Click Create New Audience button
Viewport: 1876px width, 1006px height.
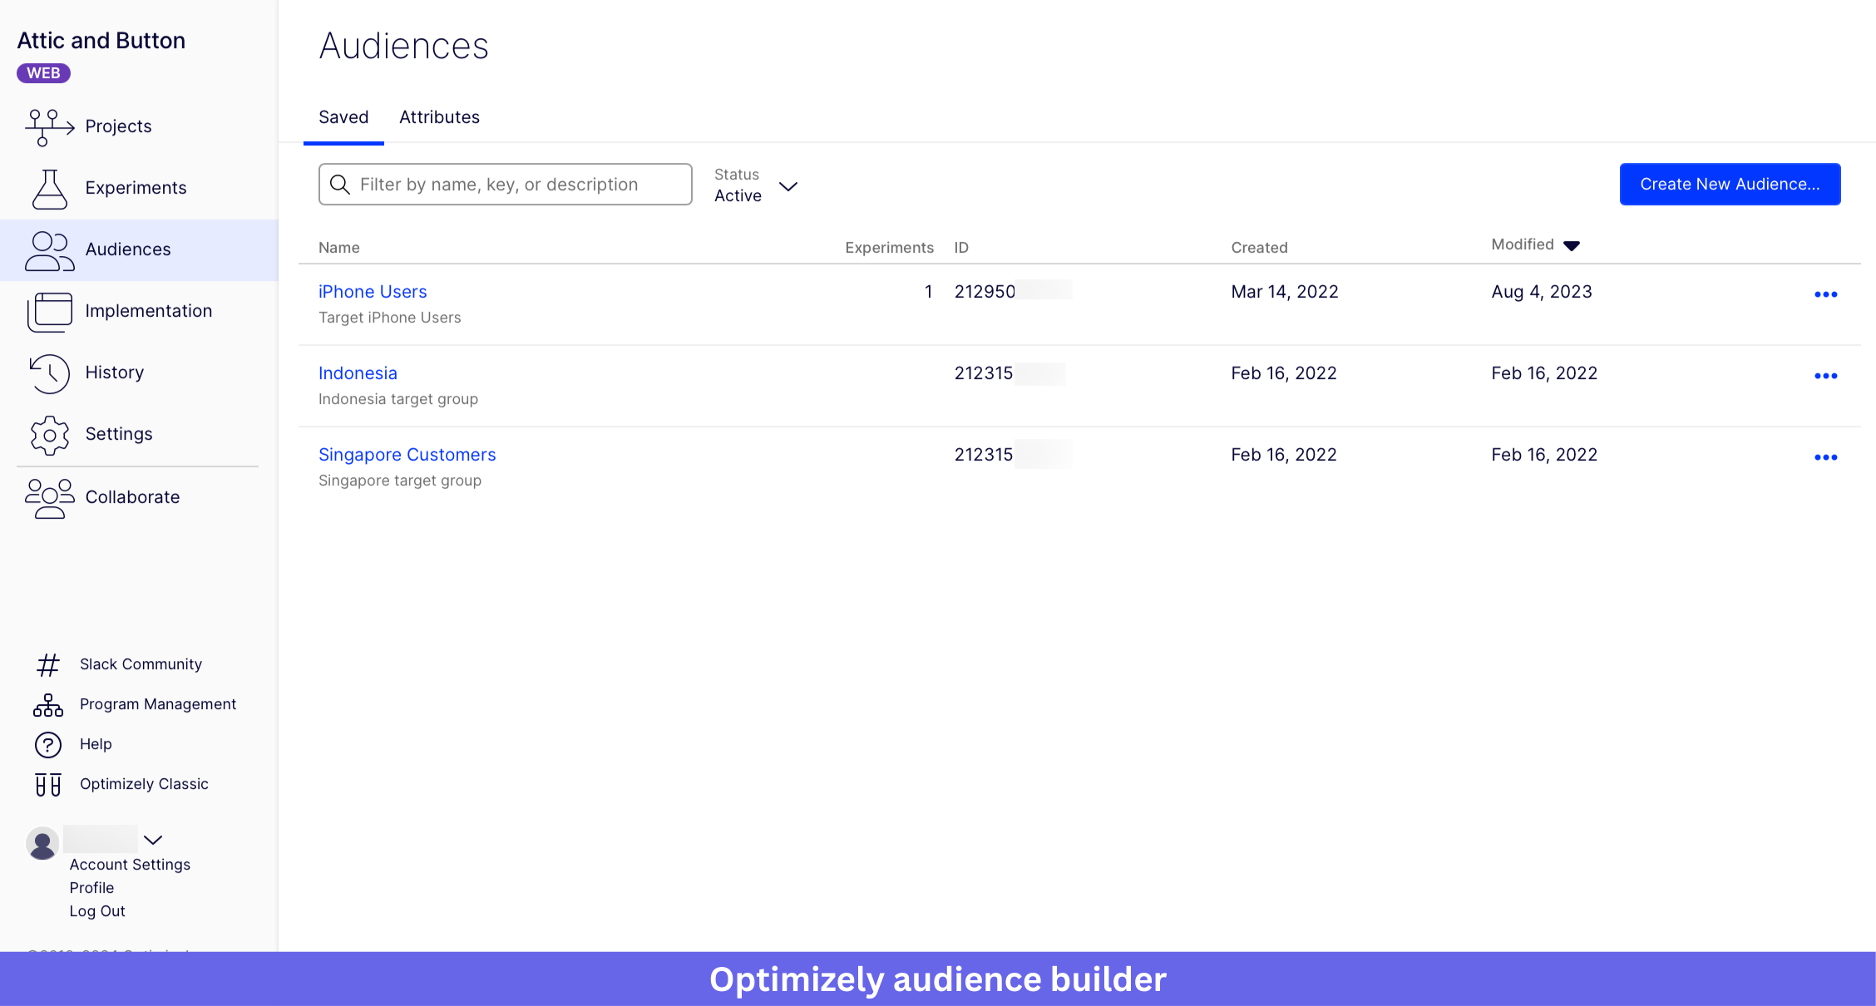tap(1730, 184)
